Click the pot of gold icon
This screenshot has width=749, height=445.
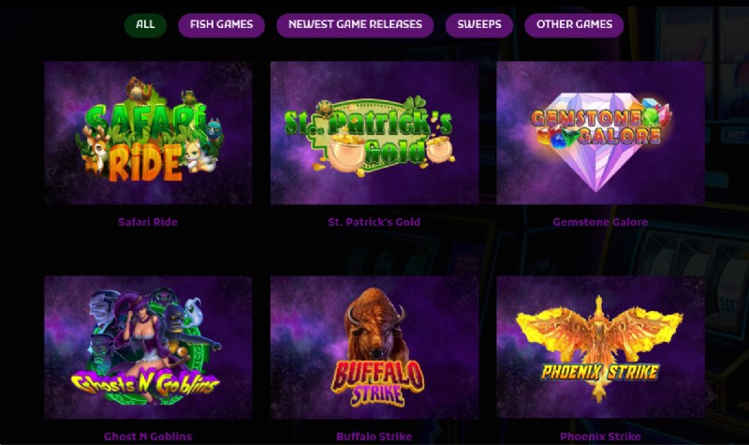click(347, 153)
